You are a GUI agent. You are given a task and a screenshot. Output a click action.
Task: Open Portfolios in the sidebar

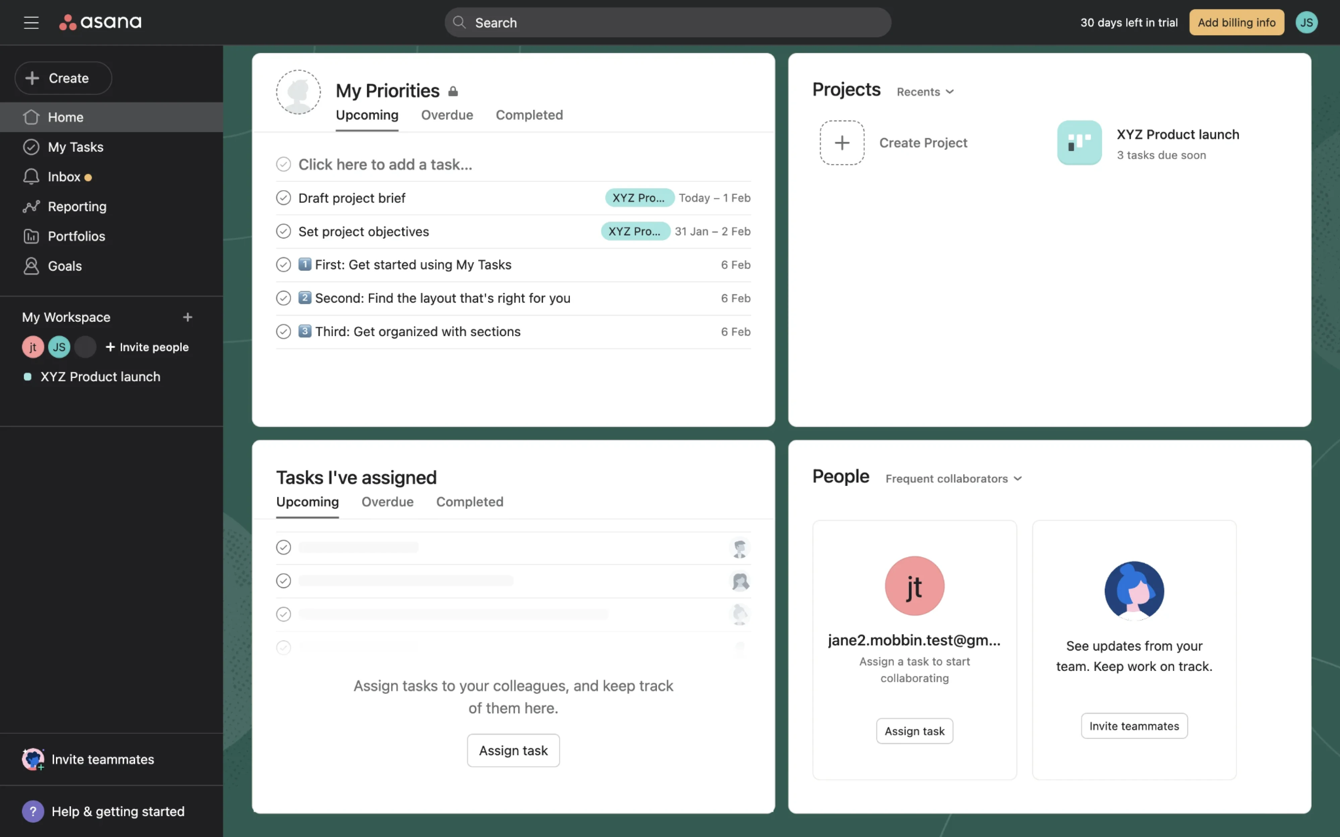(x=111, y=236)
